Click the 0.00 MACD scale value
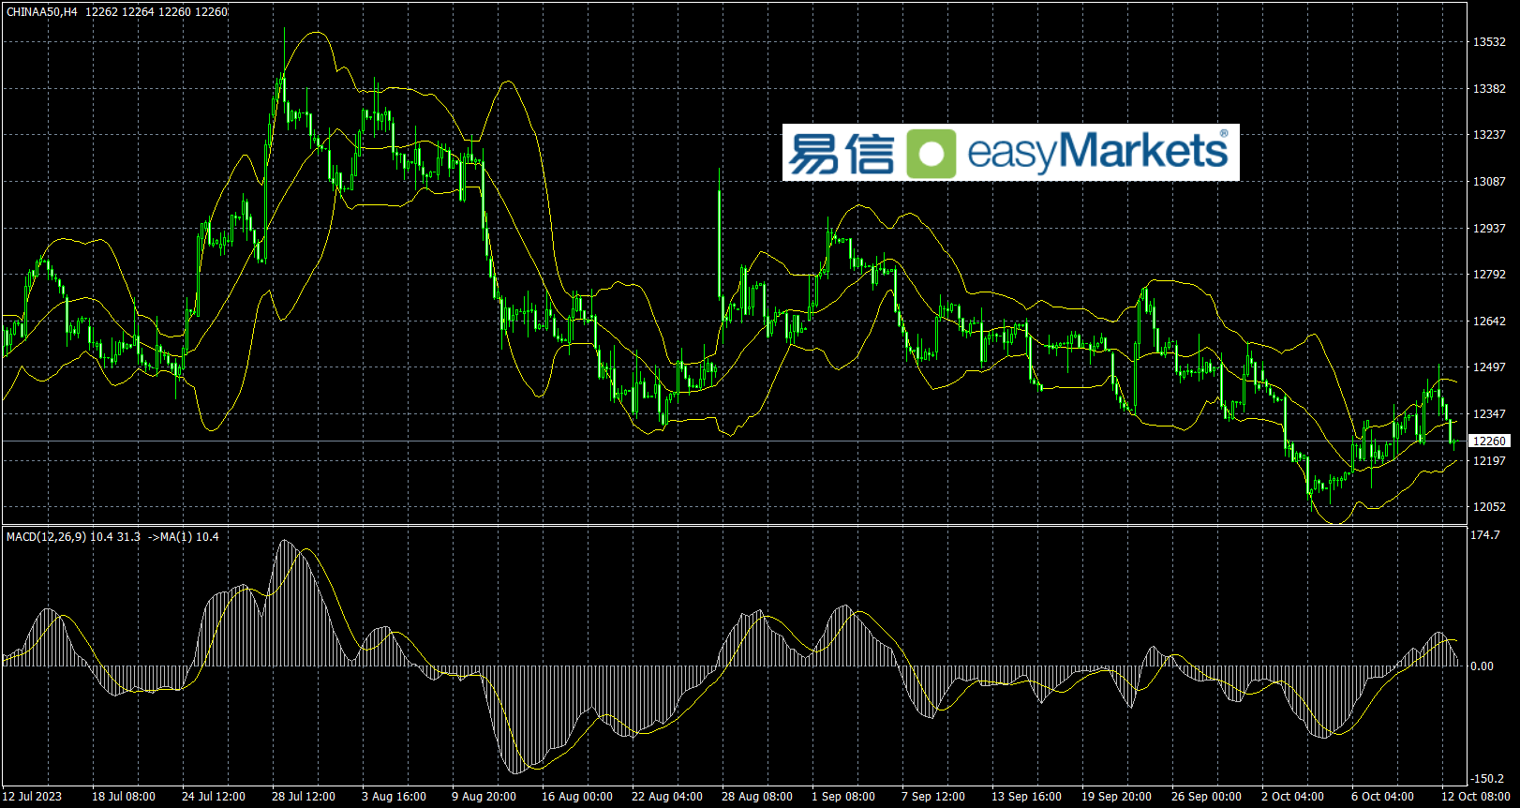This screenshot has height=808, width=1520. (x=1483, y=666)
